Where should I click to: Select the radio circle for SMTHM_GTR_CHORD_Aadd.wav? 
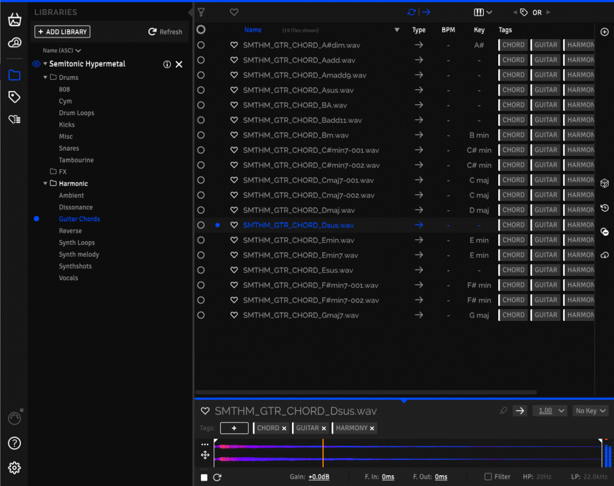click(x=201, y=60)
